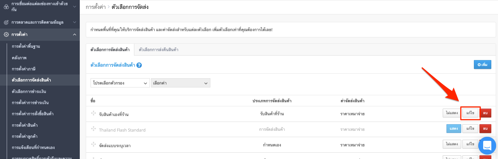The width and height of the screenshot is (498, 159).
Task: Click the ชื่อ column header
Action: (93, 101)
